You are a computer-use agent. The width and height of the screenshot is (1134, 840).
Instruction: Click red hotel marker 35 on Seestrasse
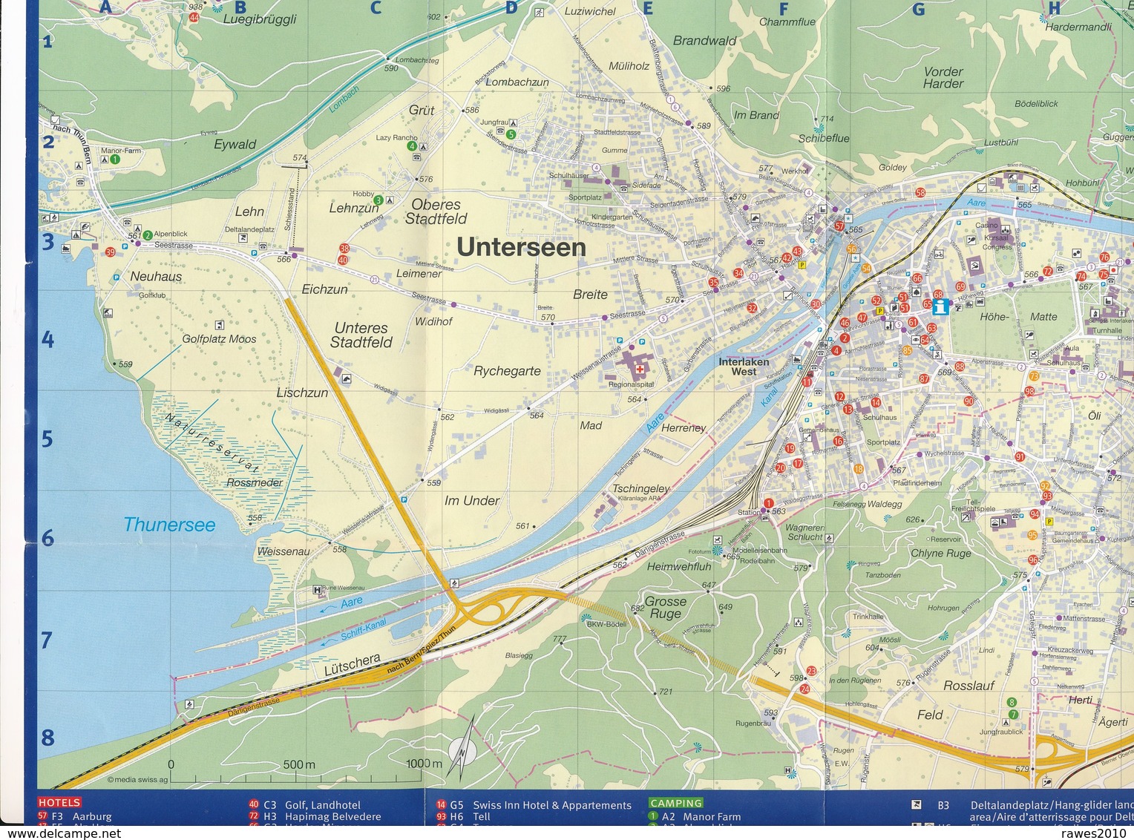point(713,283)
